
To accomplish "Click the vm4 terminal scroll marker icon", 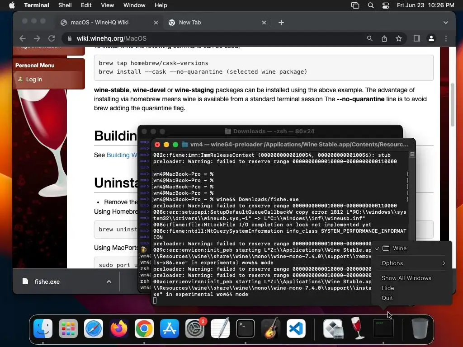I will pos(412,155).
